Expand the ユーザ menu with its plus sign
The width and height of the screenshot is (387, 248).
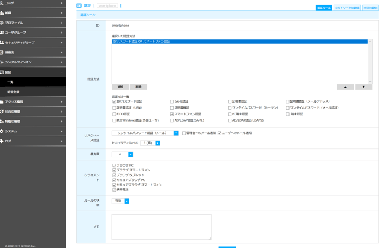pyautogui.click(x=62, y=3)
